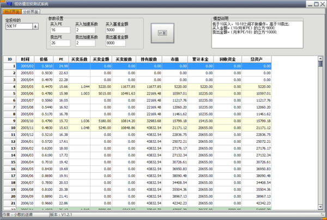Click the coefficient cell 1.036

tap(80, 121)
